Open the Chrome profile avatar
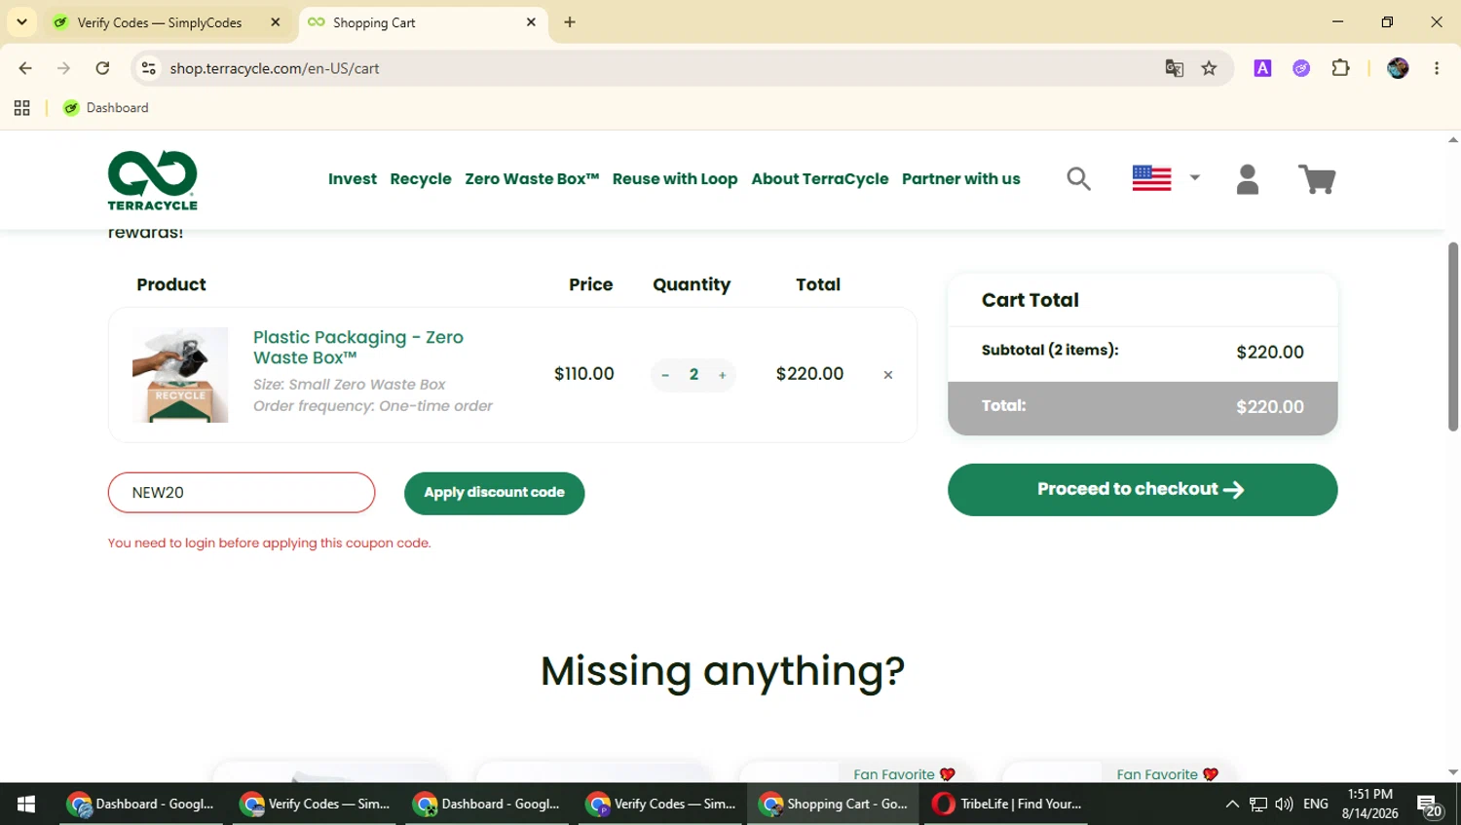Screen dimensions: 1461x825 (x=1398, y=68)
